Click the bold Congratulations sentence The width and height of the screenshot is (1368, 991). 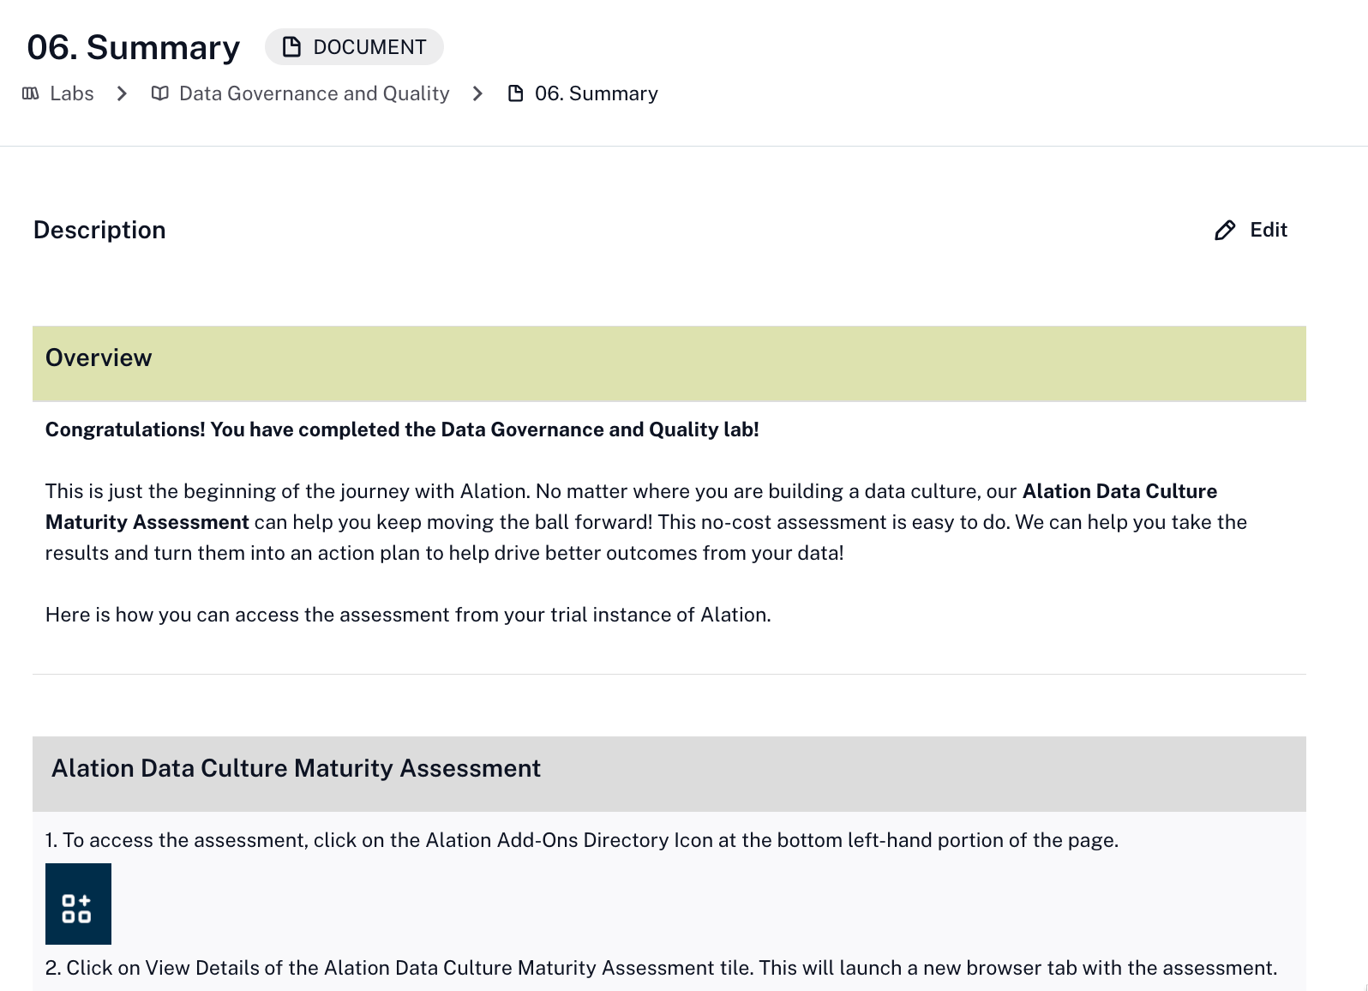(x=402, y=429)
